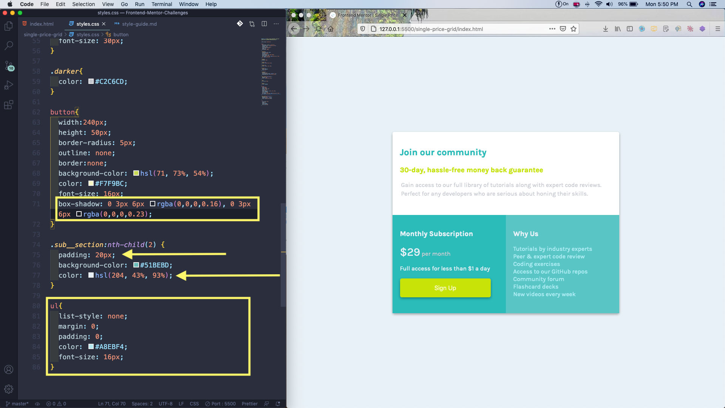
Task: Click Ln 71, Col 70 cursor position
Action: coord(112,404)
